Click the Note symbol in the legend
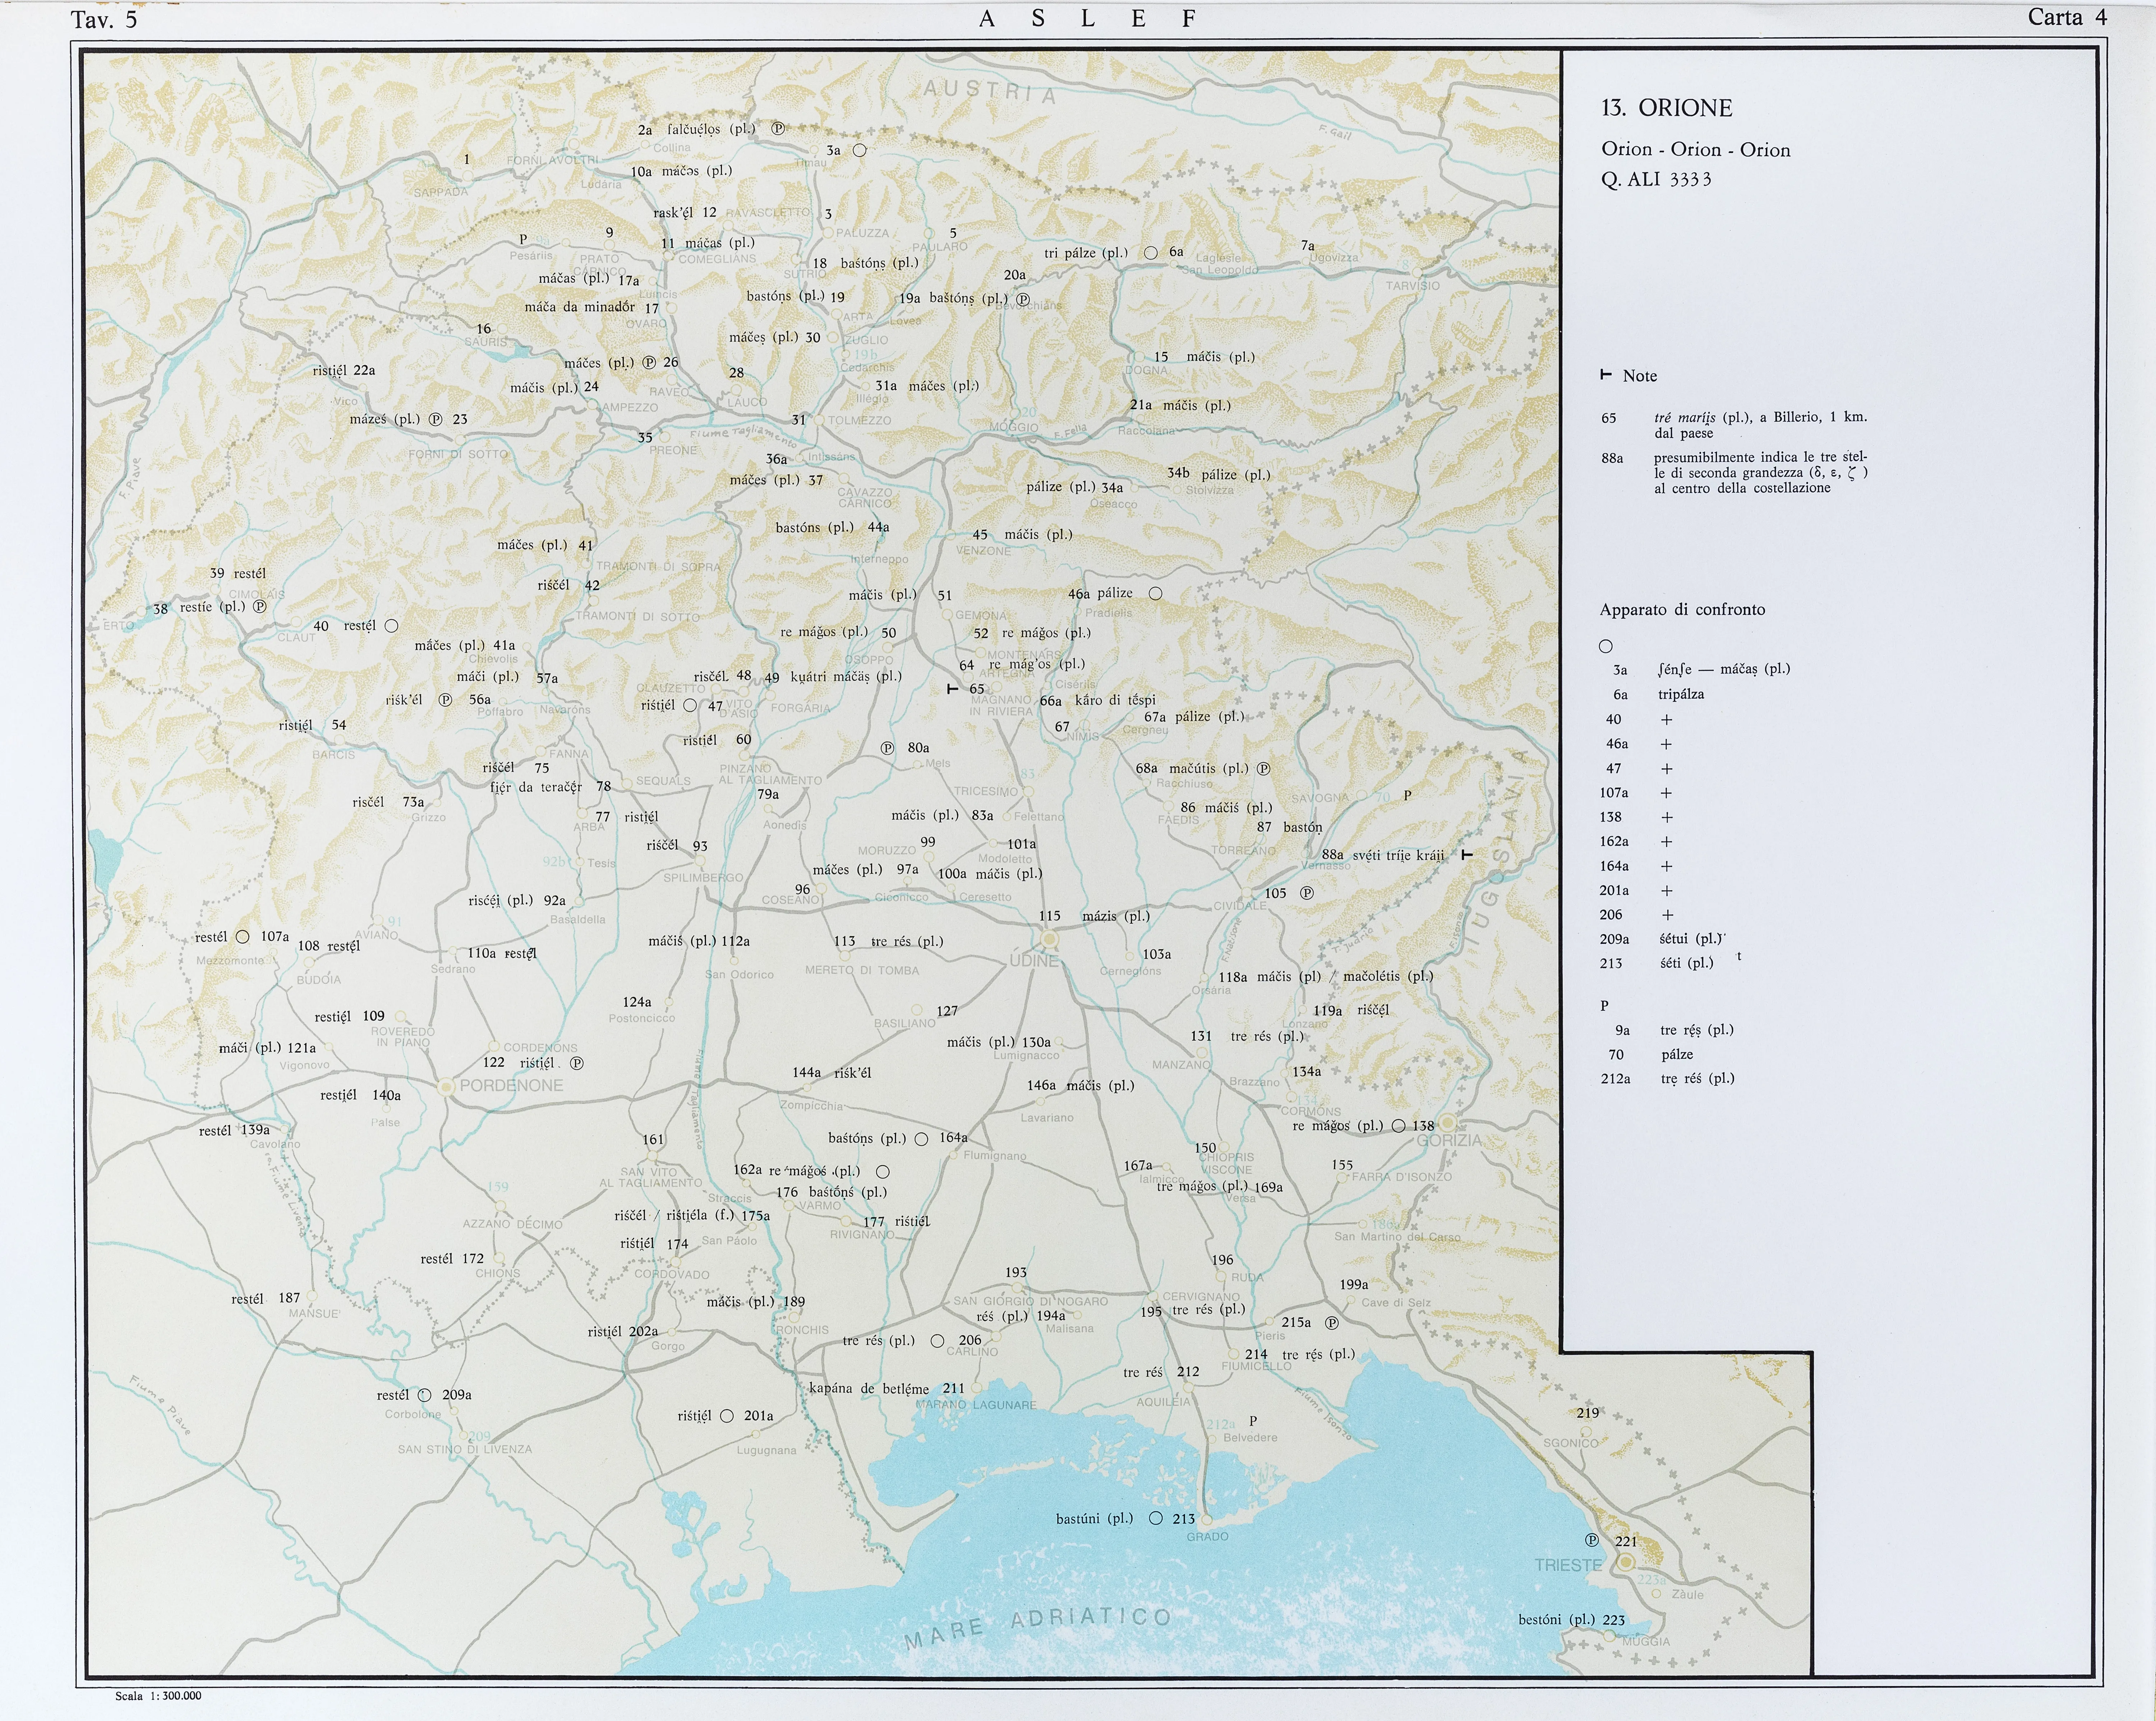The height and width of the screenshot is (1721, 2156). [1606, 375]
